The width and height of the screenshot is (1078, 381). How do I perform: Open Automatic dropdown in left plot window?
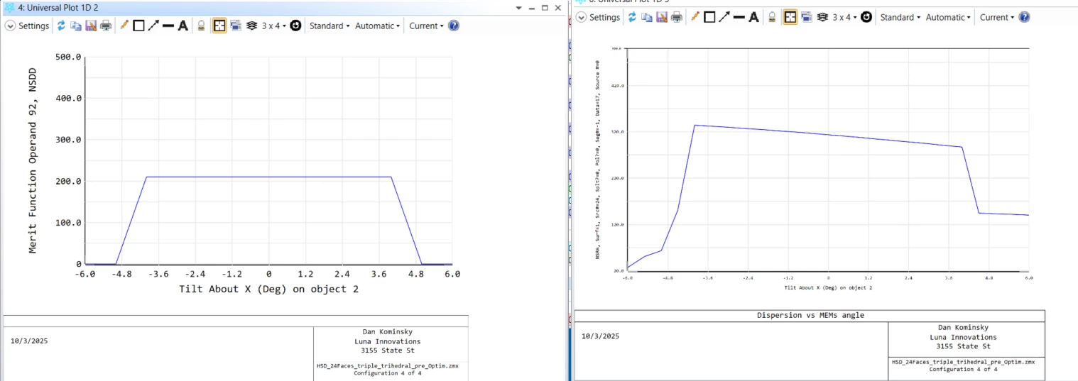click(x=378, y=26)
